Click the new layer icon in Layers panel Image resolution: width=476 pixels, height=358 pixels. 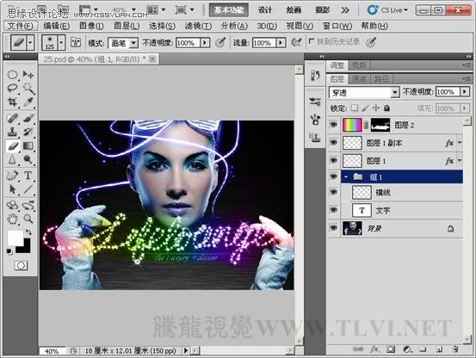[439, 349]
